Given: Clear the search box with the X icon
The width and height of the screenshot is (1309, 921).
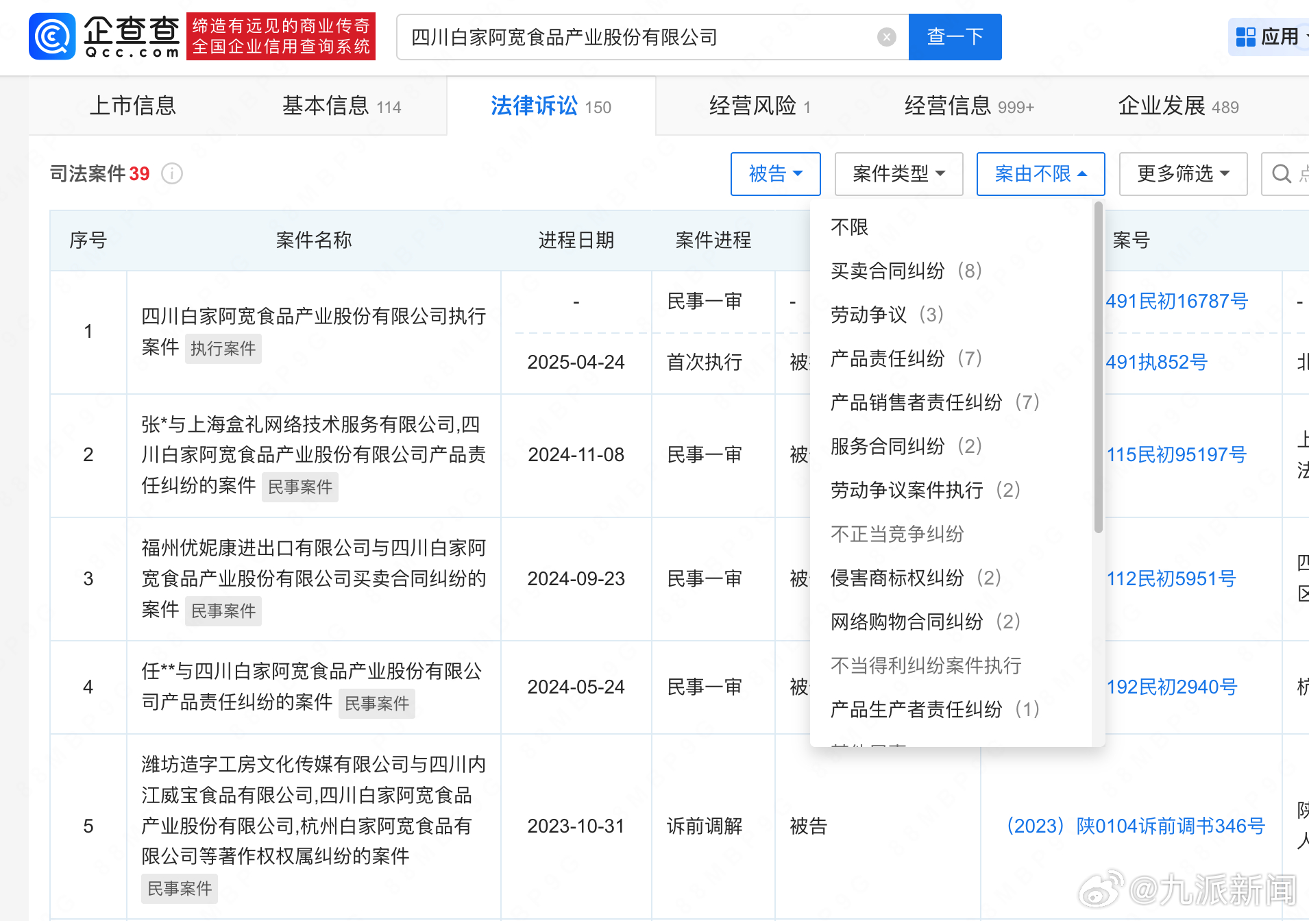Looking at the screenshot, I should click(x=886, y=37).
